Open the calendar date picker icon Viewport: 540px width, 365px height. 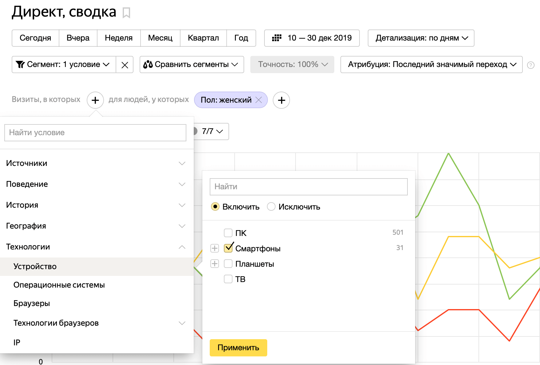point(277,38)
